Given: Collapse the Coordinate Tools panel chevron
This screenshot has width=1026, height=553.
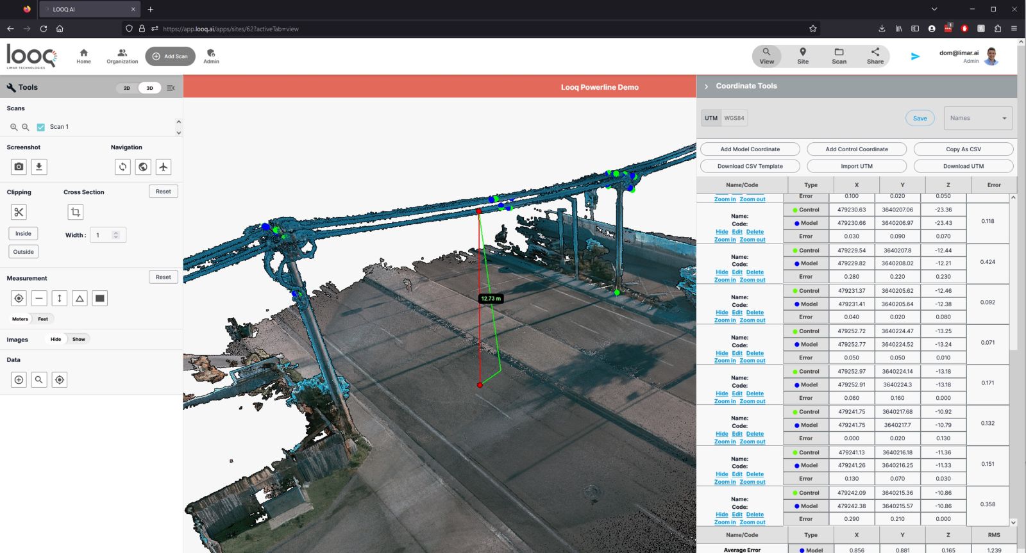Looking at the screenshot, I should pyautogui.click(x=706, y=87).
